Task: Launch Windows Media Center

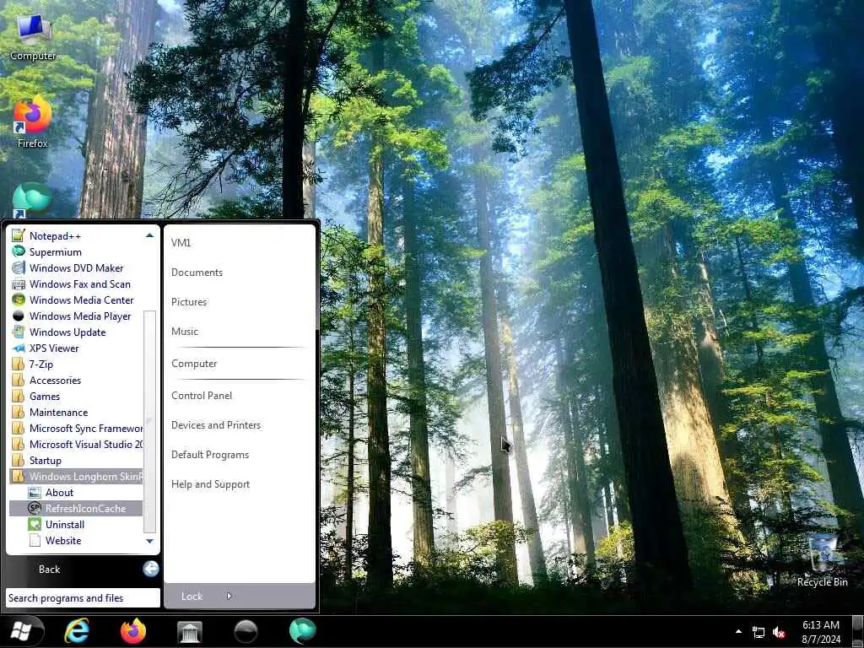Action: 76,300
